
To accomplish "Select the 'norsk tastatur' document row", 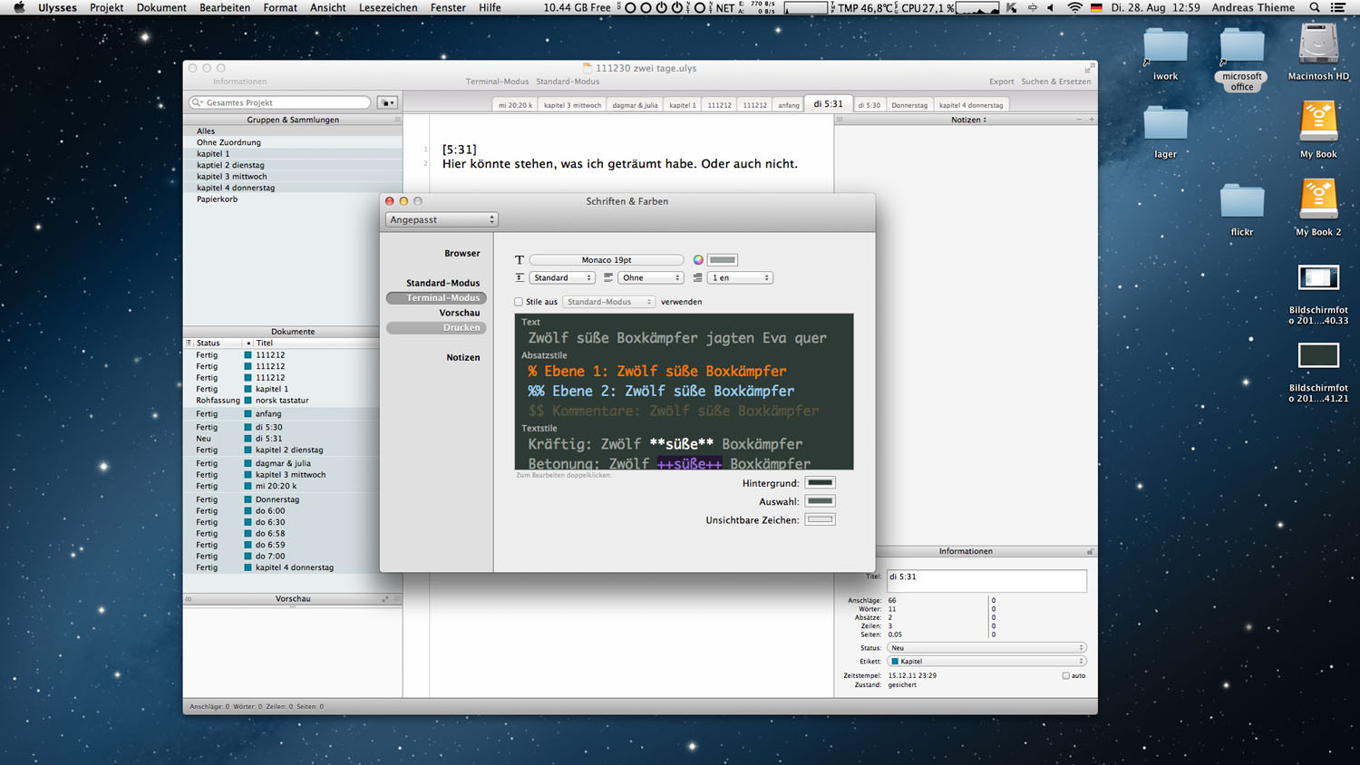I will coord(281,401).
